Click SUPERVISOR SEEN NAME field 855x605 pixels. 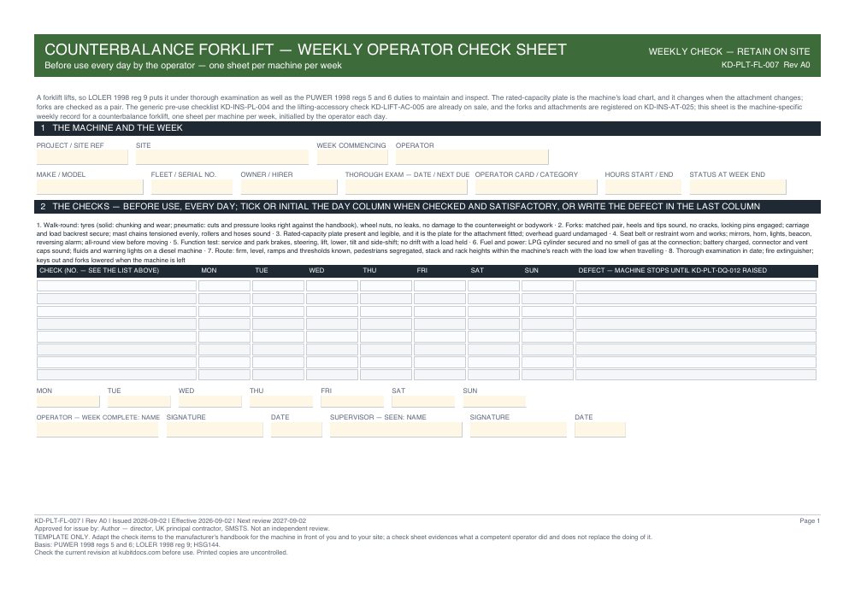point(396,430)
